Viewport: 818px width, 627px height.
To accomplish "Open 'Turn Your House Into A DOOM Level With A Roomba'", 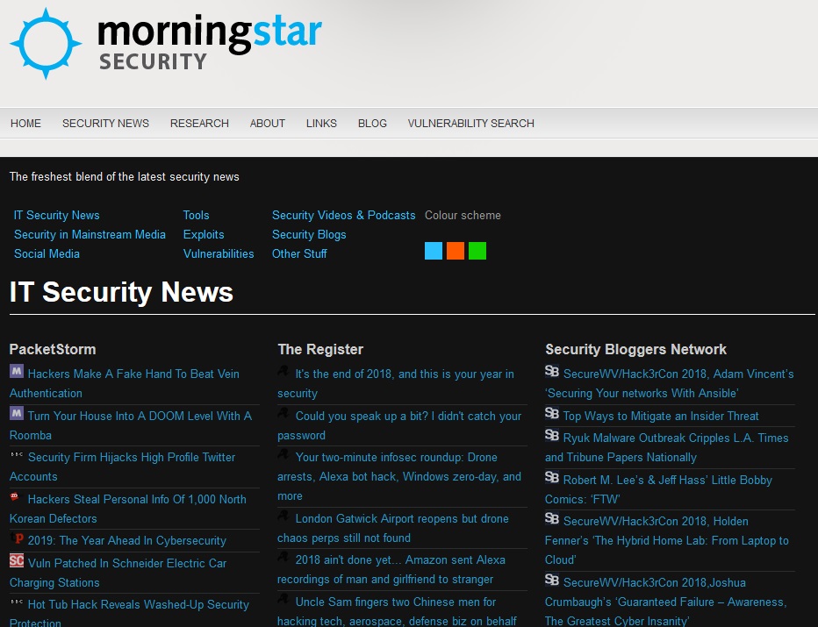I will 131,425.
